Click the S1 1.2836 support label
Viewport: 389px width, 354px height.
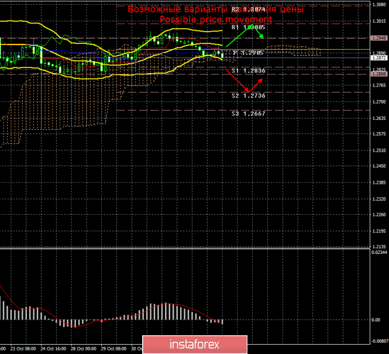point(249,71)
